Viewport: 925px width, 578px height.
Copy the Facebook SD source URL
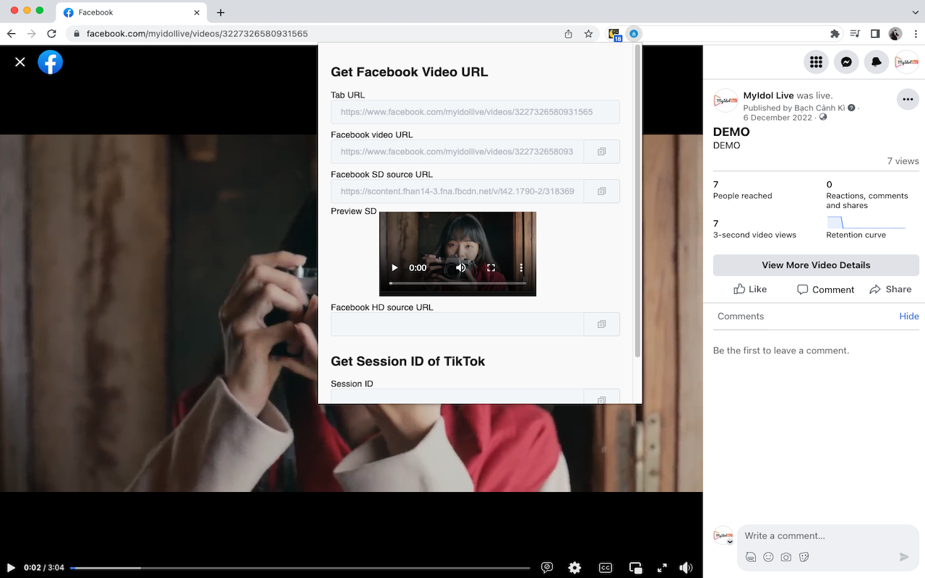[601, 191]
